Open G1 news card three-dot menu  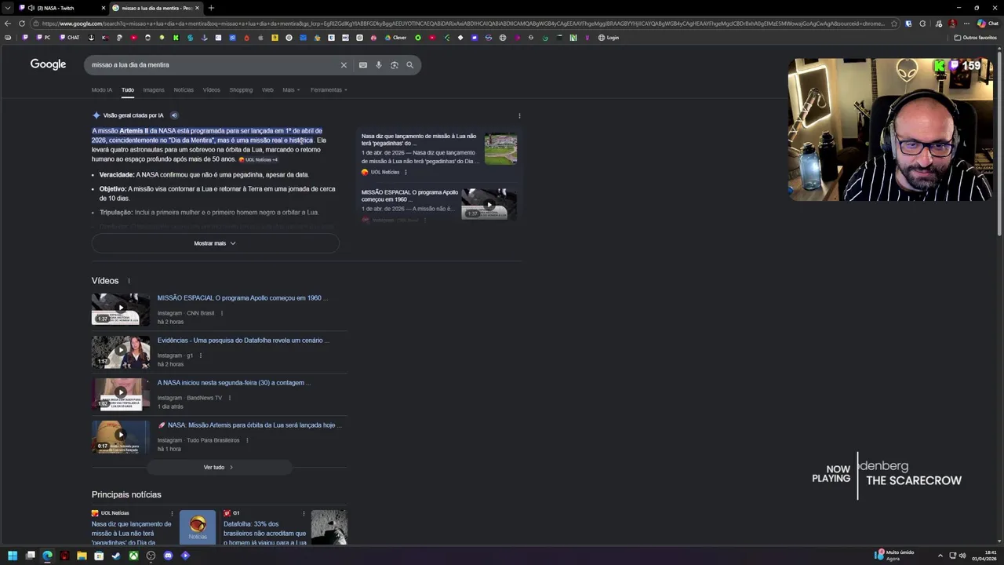coord(304,513)
